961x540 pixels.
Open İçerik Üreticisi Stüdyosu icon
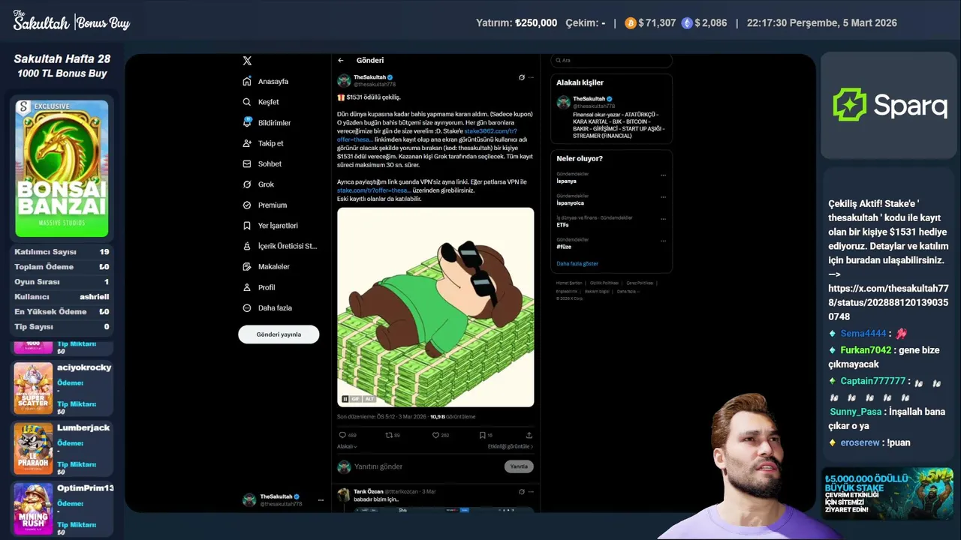tap(247, 246)
